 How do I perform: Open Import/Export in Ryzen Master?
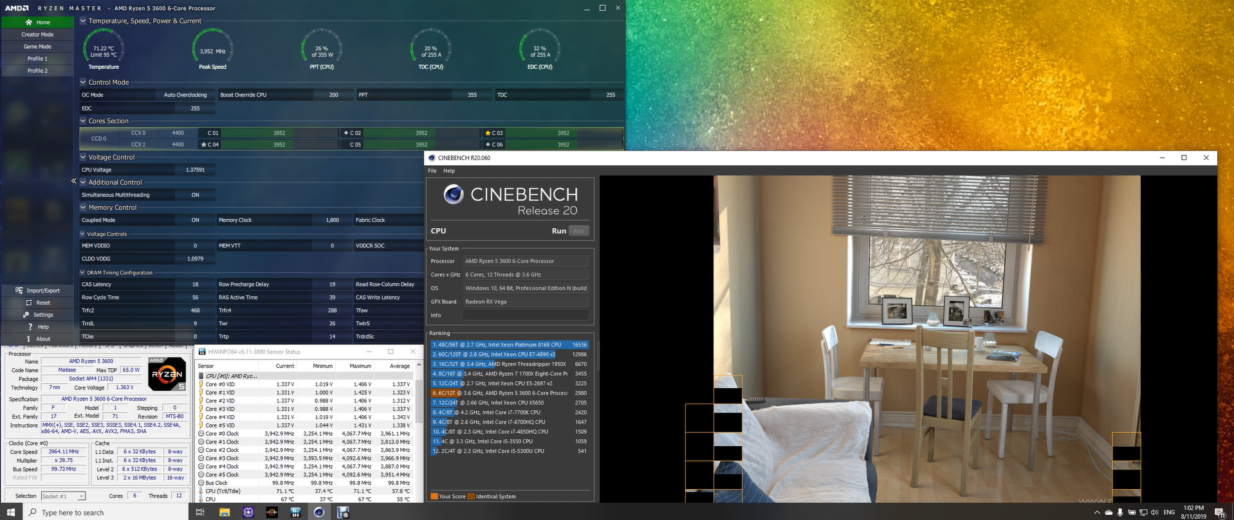coord(37,291)
